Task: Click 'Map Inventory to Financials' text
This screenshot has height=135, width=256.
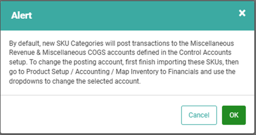Action: 157,72
